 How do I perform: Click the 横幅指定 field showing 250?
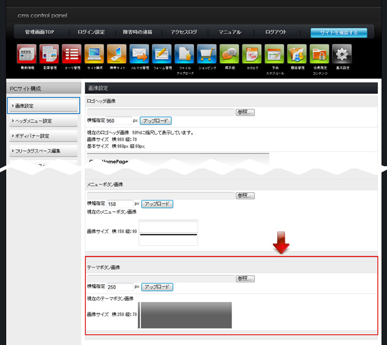pyautogui.click(x=120, y=287)
